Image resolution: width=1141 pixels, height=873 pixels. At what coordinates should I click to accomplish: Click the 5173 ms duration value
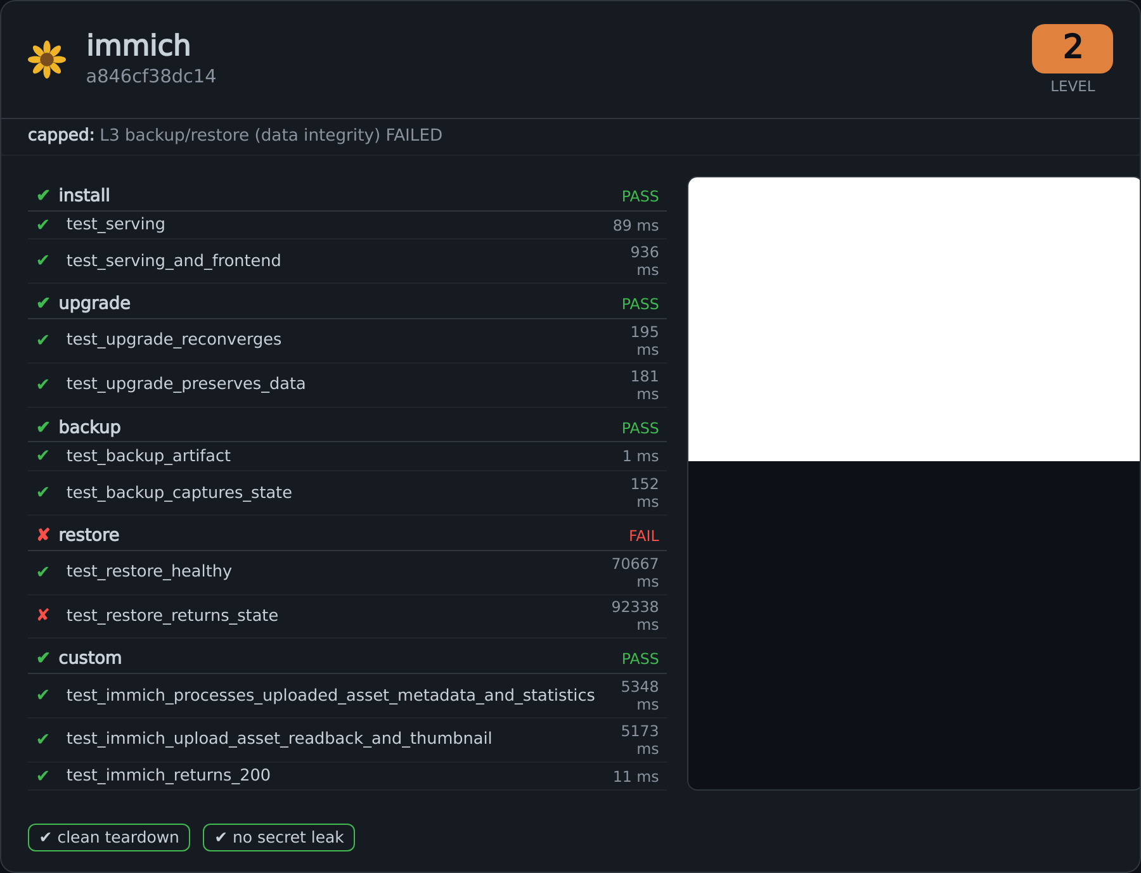tap(640, 740)
